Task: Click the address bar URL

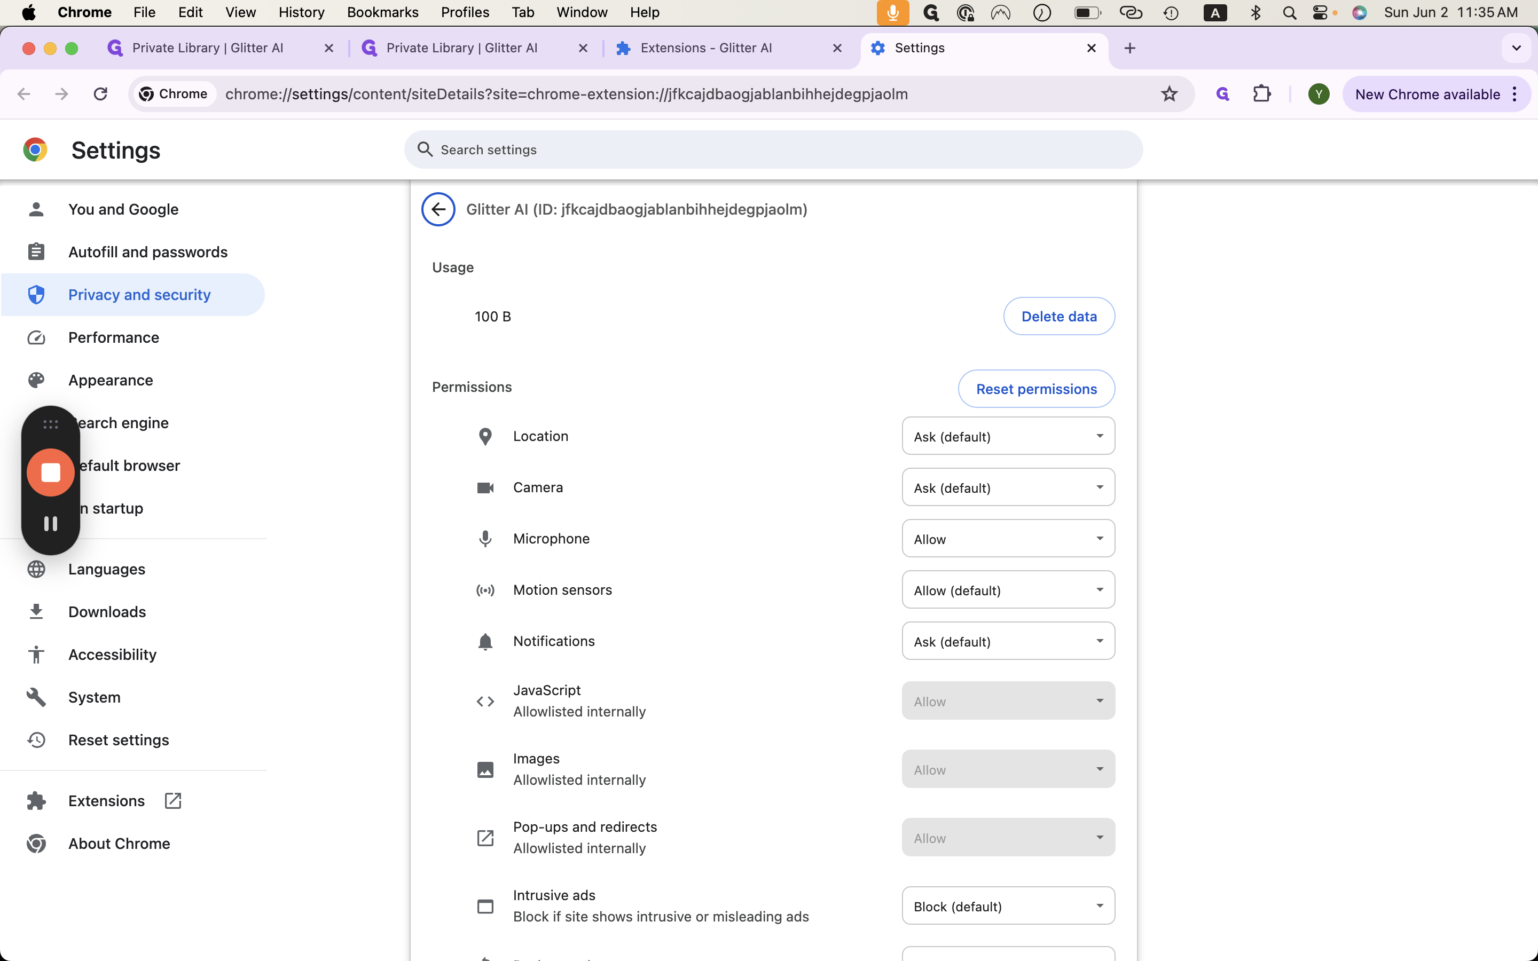Action: coord(566,94)
